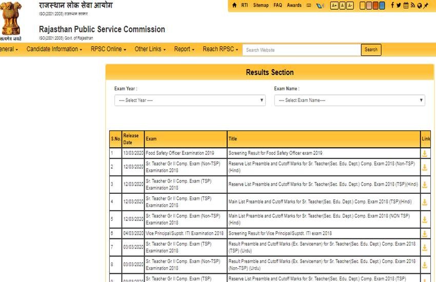Open the Report menu
The width and height of the screenshot is (436, 282).
click(184, 49)
